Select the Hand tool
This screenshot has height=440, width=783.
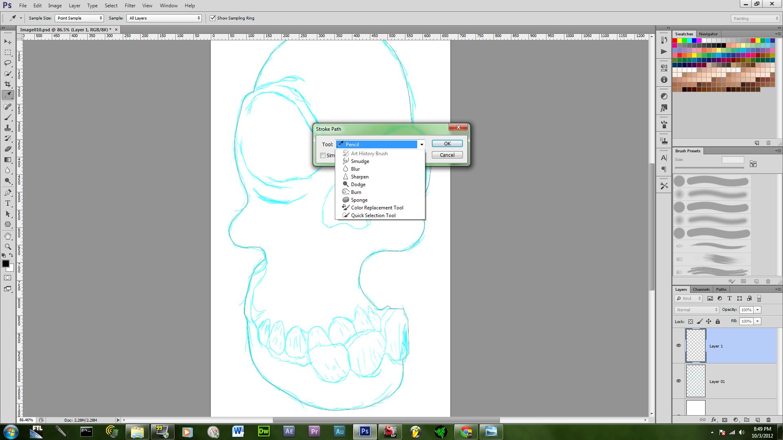coord(8,236)
